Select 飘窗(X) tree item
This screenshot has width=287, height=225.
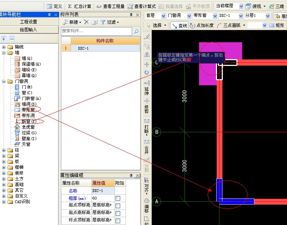(x=29, y=121)
